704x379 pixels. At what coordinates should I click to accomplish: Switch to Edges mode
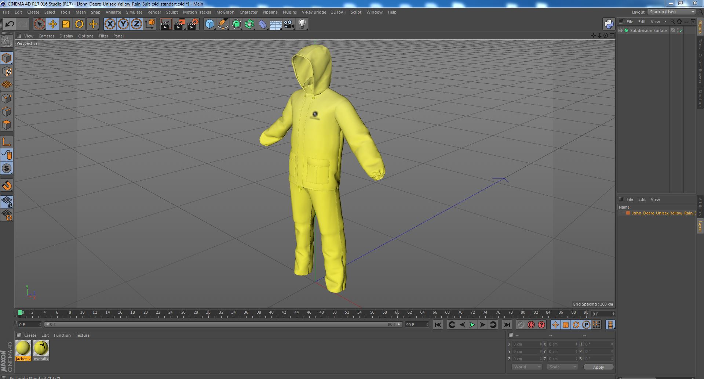click(x=7, y=112)
